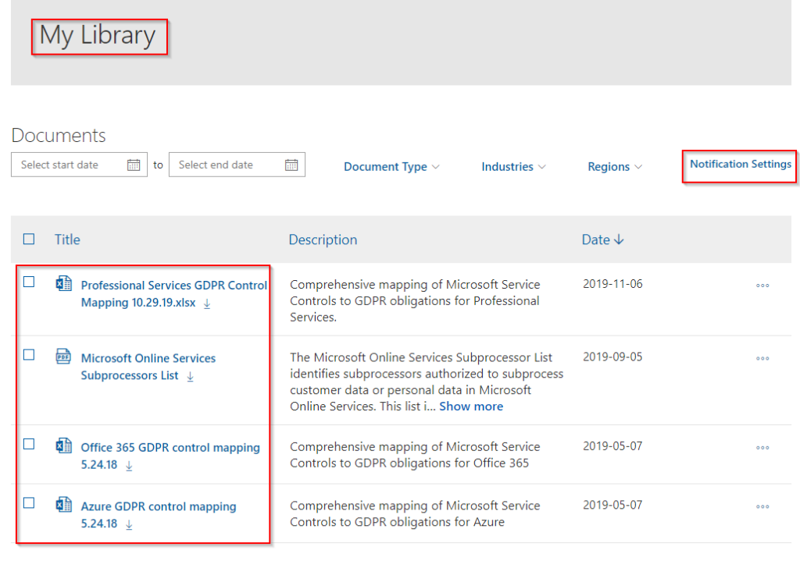Click the My Library heading
This screenshot has height=561, width=800.
point(98,36)
